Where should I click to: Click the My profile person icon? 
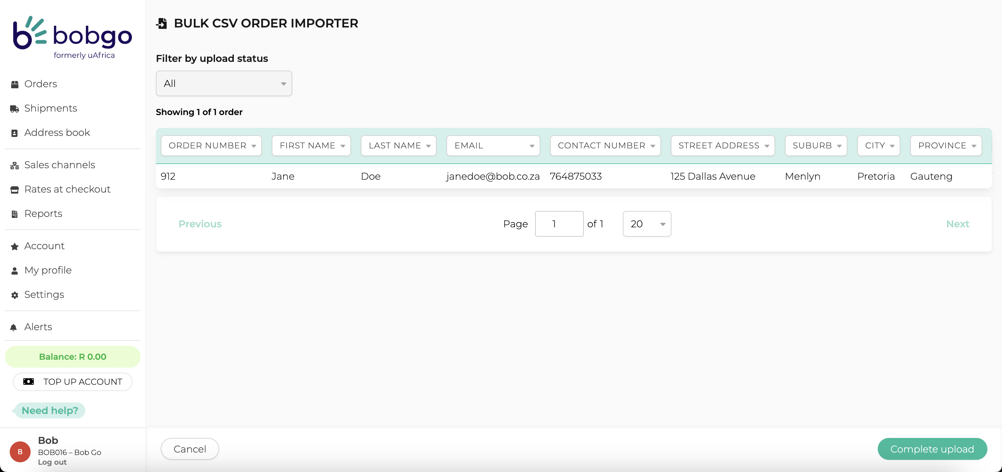14,271
